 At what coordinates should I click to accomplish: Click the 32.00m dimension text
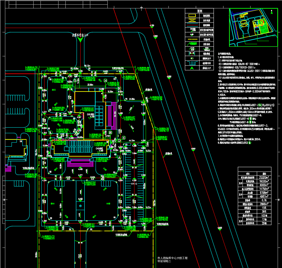[x=90, y=85]
